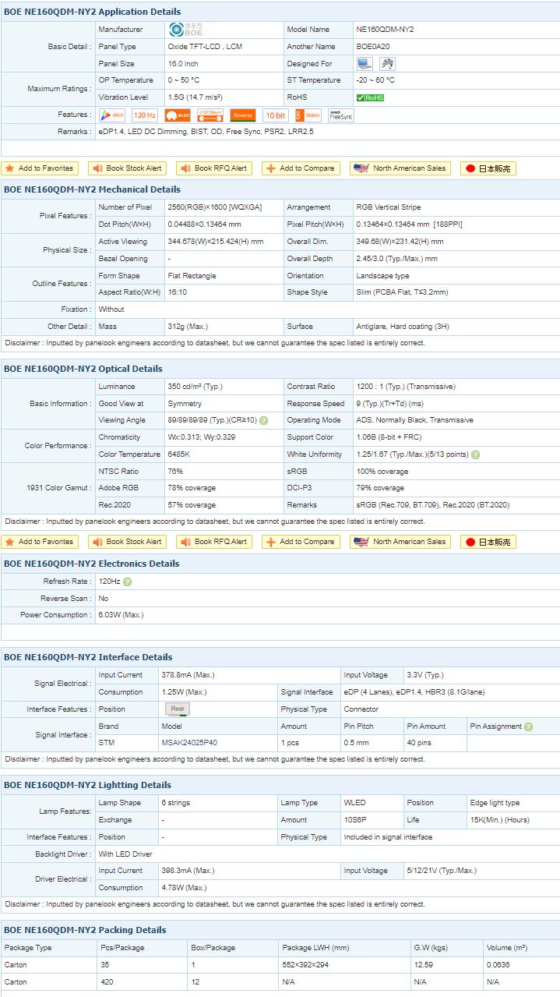Click the BOE NE160QDM-NY2 Mechanical Details heading
The height and width of the screenshot is (997, 560).
[92, 189]
